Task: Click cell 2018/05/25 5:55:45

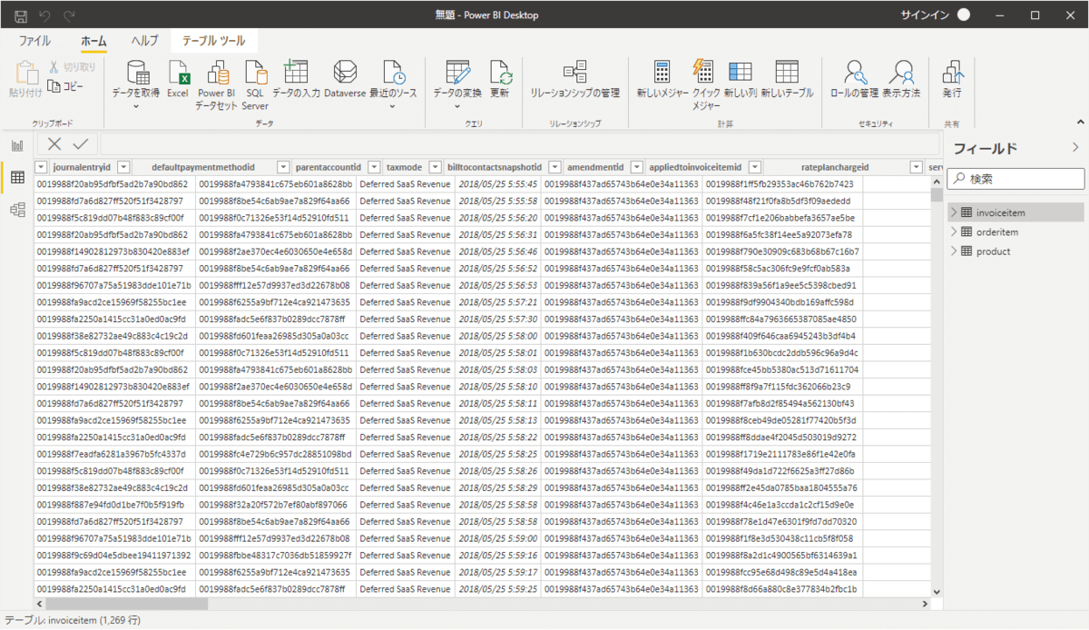Action: 497,184
